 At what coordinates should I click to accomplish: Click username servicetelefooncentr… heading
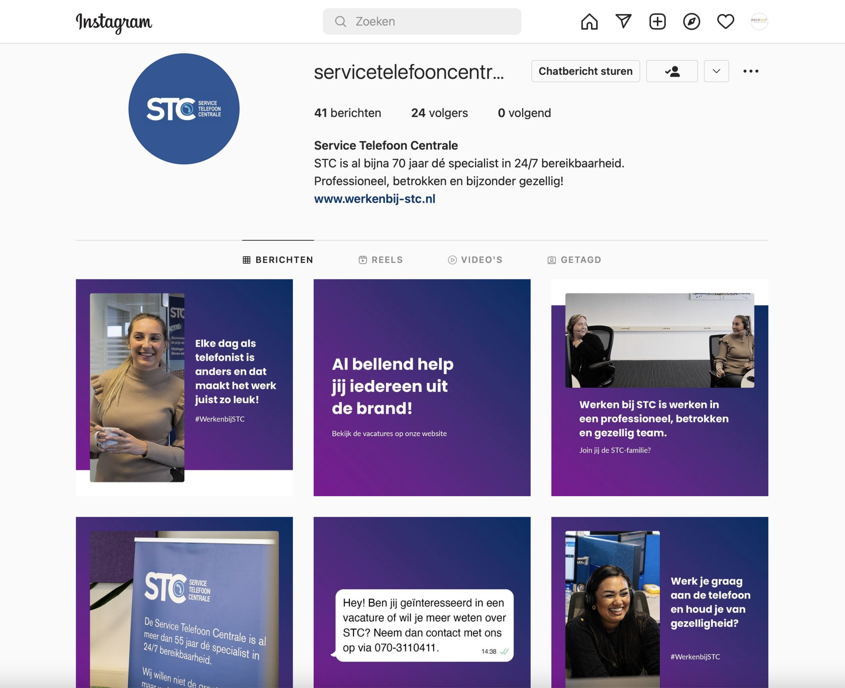pyautogui.click(x=409, y=72)
